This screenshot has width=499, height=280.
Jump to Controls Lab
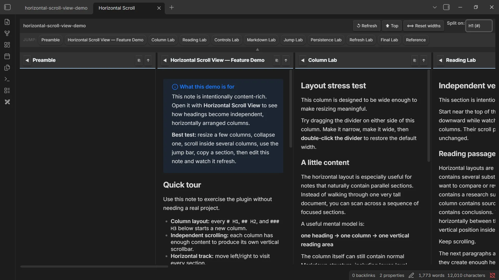pyautogui.click(x=227, y=40)
